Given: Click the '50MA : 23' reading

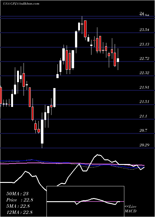Looking at the screenshot, I should tap(17, 194).
